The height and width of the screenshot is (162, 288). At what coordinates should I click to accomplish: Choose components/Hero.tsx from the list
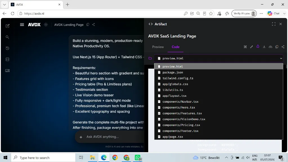pyautogui.click(x=219, y=107)
